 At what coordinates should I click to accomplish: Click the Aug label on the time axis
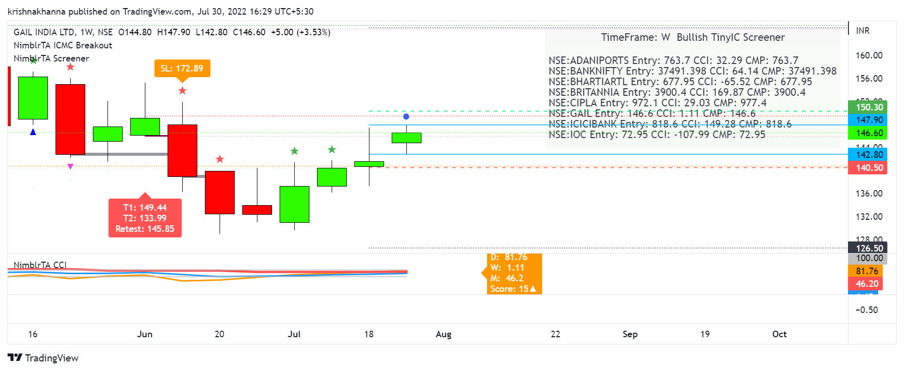click(x=443, y=334)
